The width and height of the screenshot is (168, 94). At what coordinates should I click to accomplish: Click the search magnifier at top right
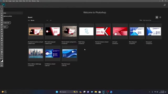tap(165, 5)
